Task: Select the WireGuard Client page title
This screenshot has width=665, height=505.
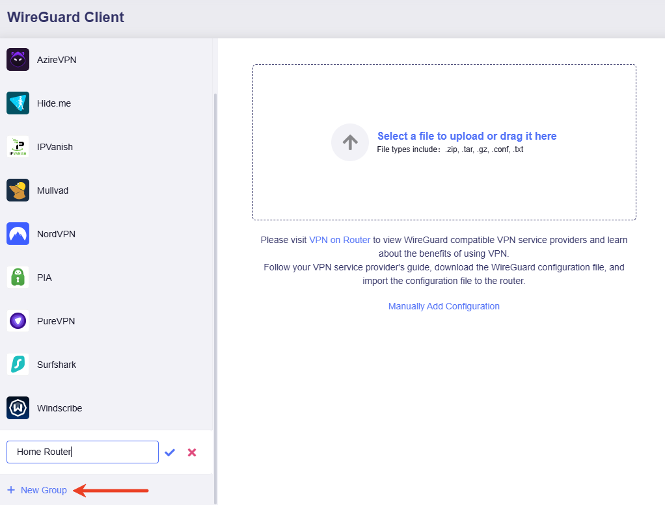Action: tap(65, 18)
